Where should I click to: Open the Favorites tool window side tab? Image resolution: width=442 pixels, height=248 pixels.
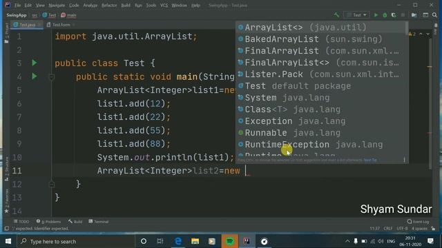click(6, 201)
